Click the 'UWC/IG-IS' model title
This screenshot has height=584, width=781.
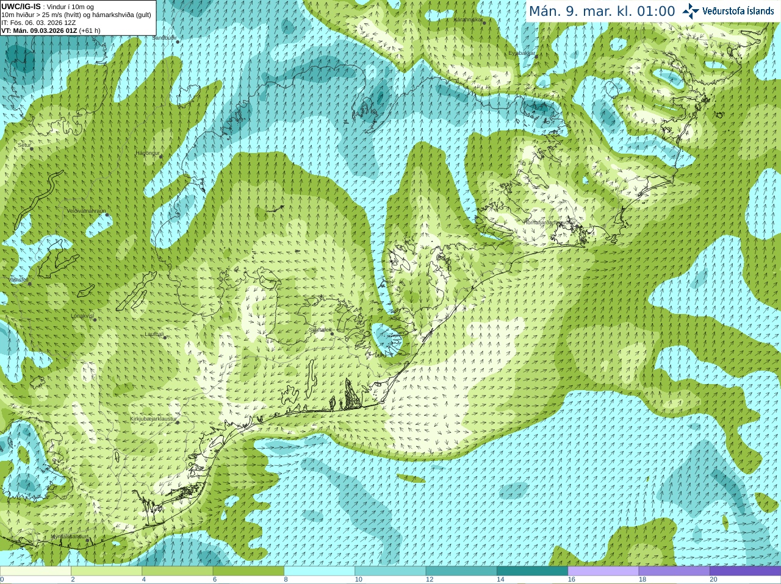click(21, 6)
